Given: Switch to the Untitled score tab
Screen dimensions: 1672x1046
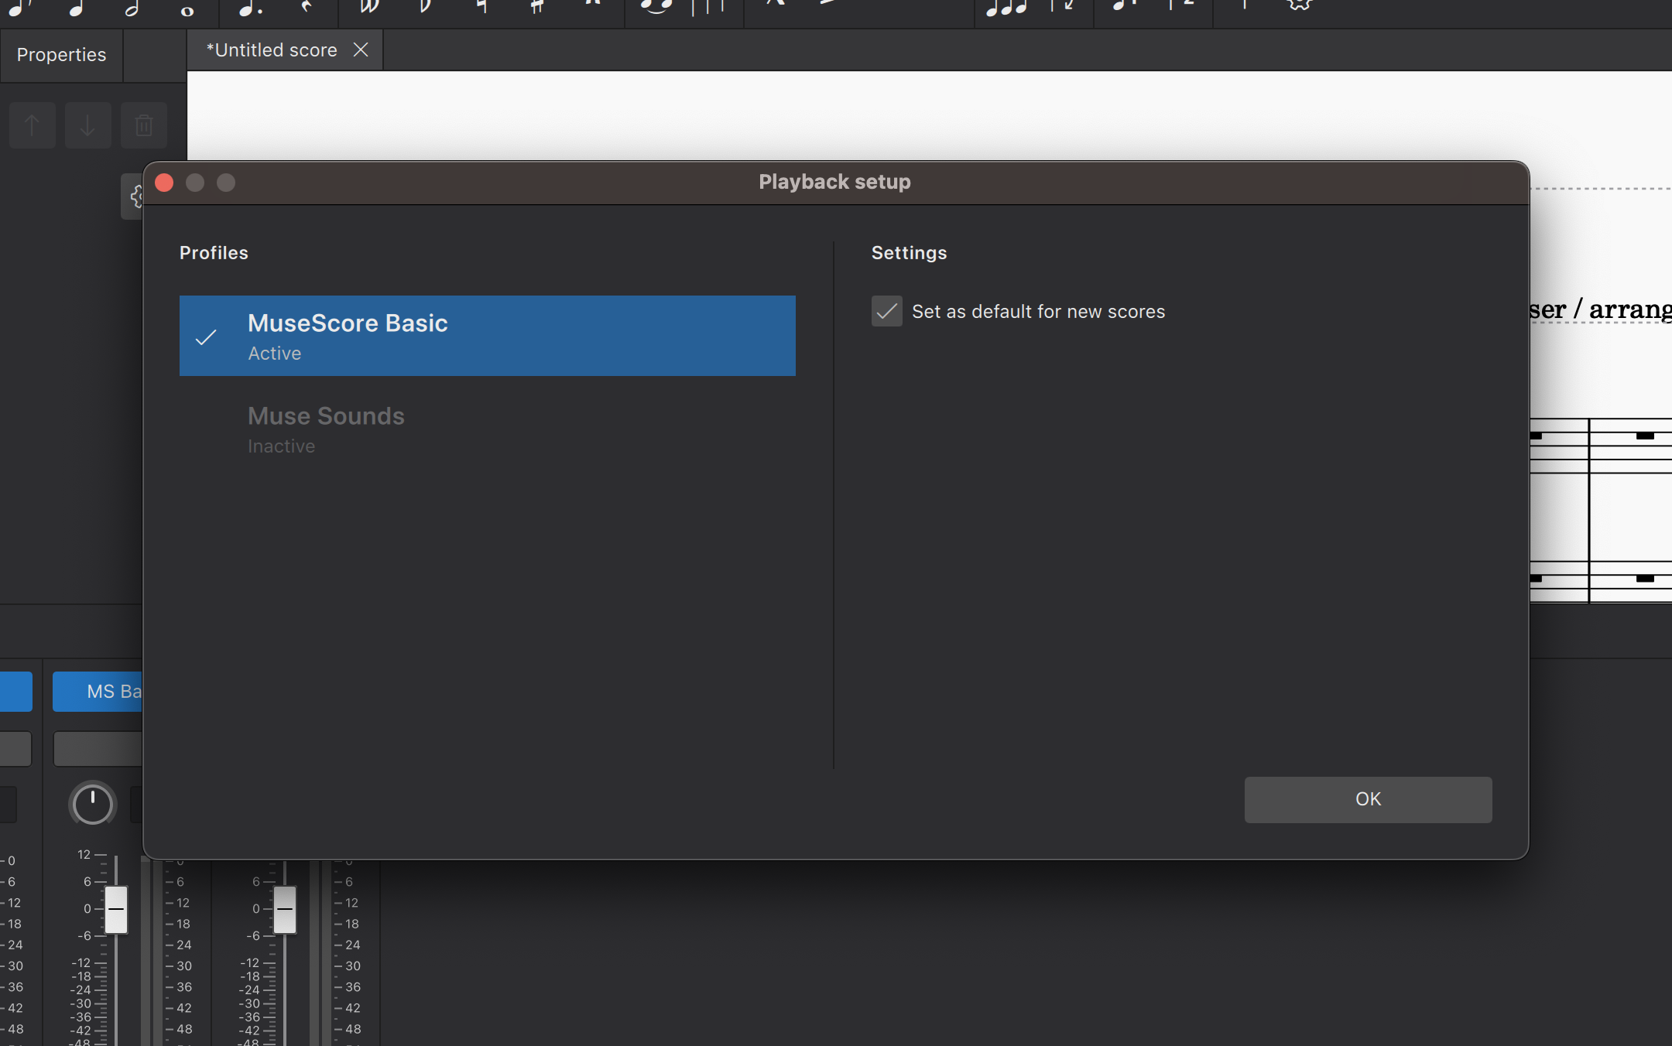Looking at the screenshot, I should 272,50.
